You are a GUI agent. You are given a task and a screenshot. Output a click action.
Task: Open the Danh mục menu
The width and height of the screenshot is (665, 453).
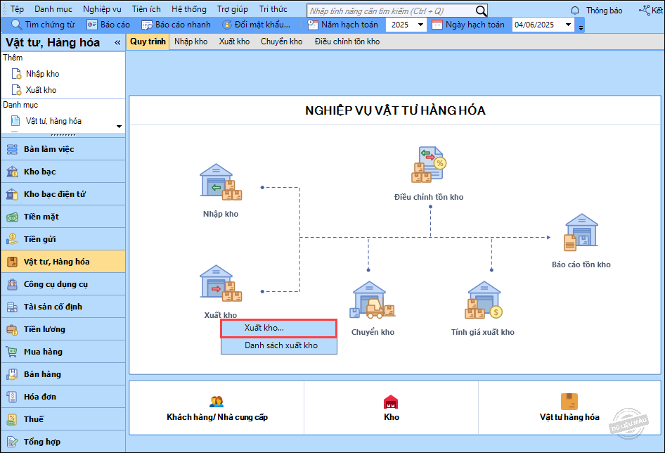tap(53, 9)
